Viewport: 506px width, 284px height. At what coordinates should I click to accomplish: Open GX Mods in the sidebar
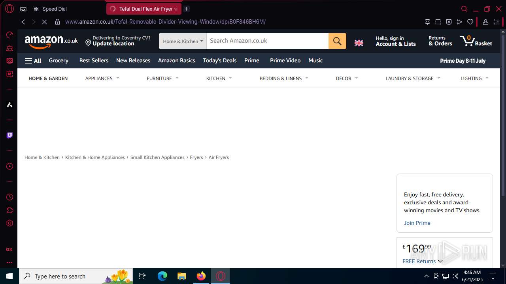pyautogui.click(x=9, y=74)
